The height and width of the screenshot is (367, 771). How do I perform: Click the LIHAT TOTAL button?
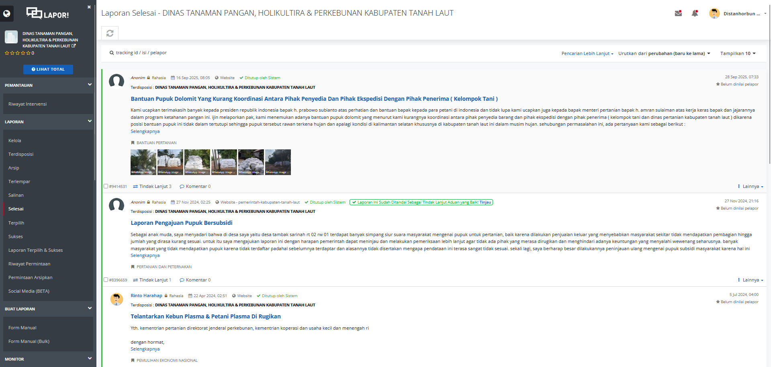tap(48, 69)
